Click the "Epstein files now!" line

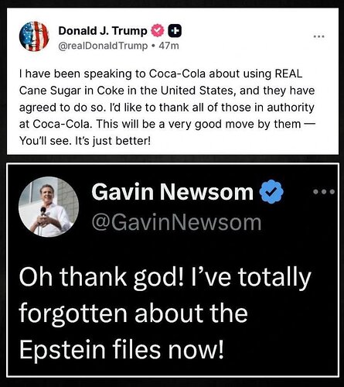[x=121, y=350]
